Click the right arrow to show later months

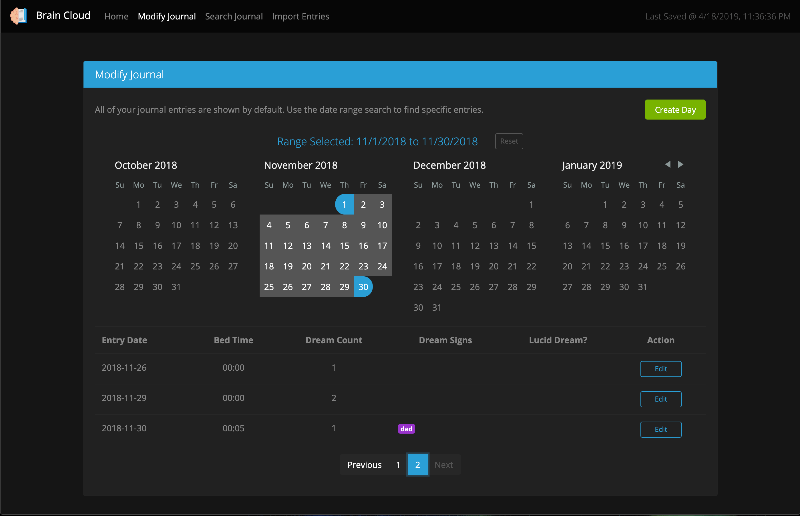pyautogui.click(x=681, y=164)
